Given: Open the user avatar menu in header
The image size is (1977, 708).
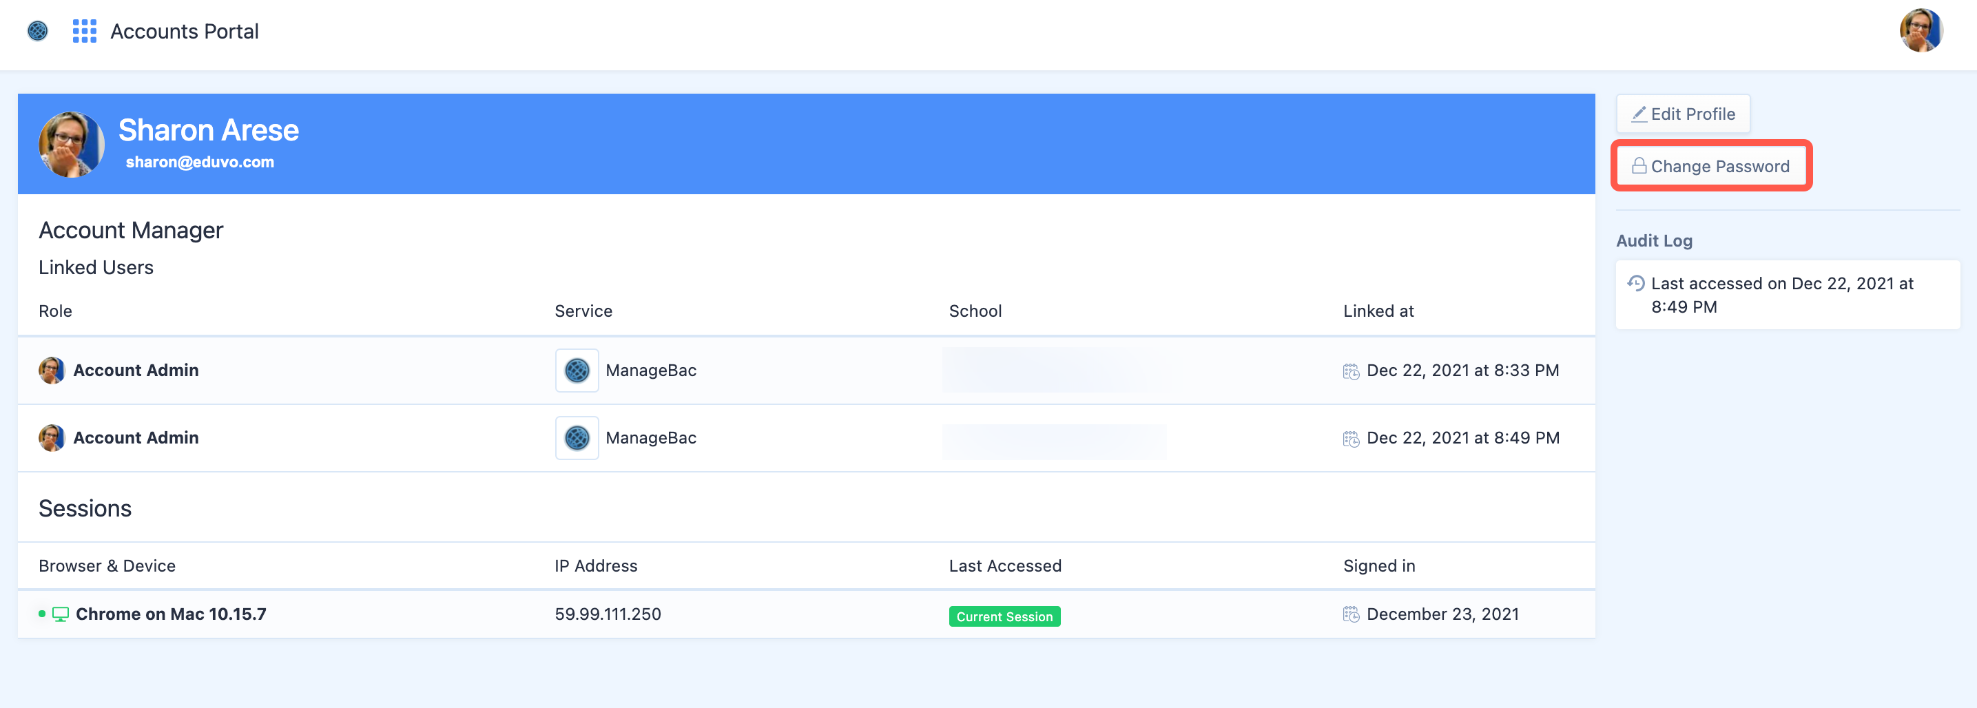Looking at the screenshot, I should [1921, 31].
